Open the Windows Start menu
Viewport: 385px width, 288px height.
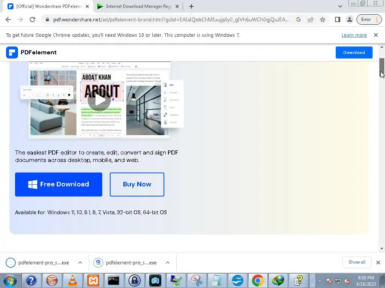point(10,280)
